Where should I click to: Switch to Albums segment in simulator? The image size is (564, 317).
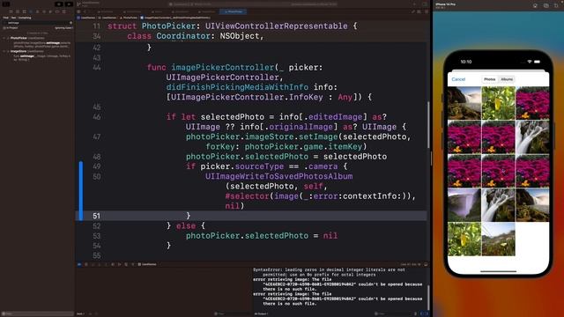(x=507, y=79)
